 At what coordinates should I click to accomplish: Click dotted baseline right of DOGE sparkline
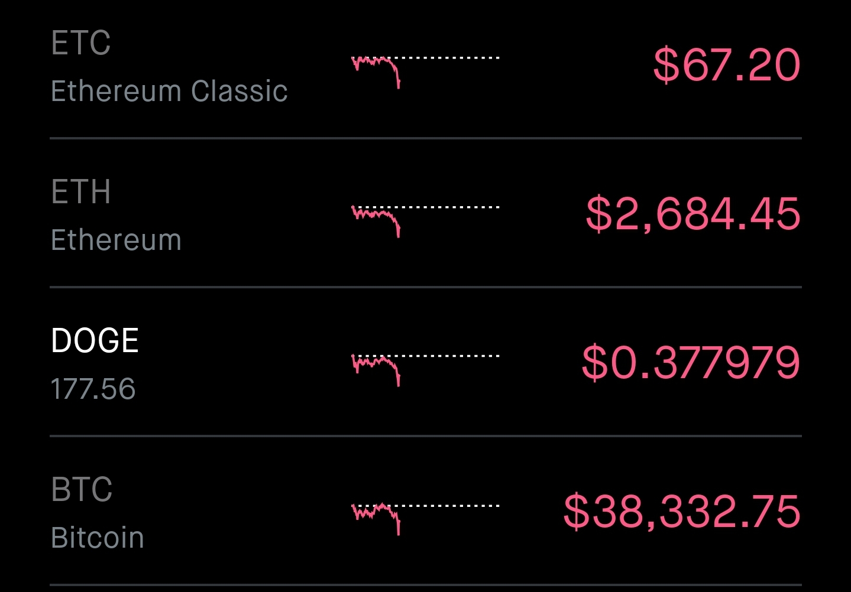(x=449, y=356)
